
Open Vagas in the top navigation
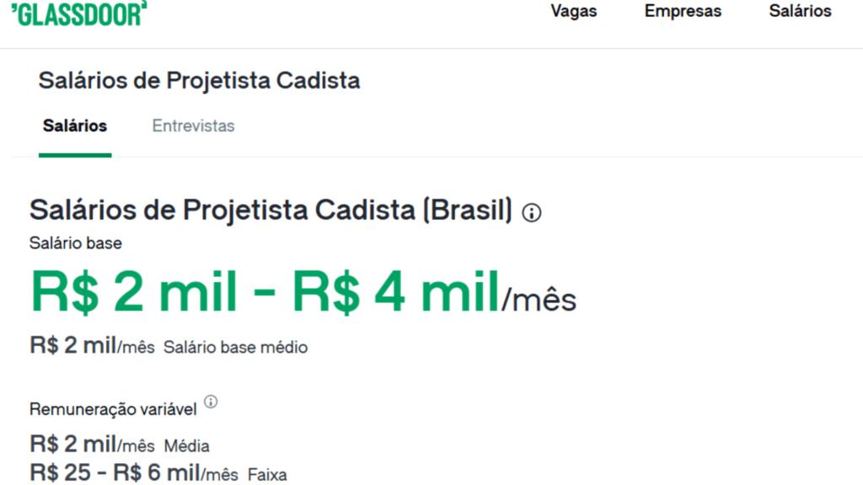574,12
